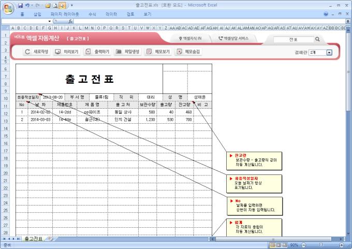Open the 수식 ribbon tab

(x=92, y=14)
